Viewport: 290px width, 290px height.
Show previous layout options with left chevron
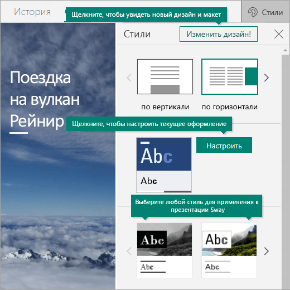129,78
